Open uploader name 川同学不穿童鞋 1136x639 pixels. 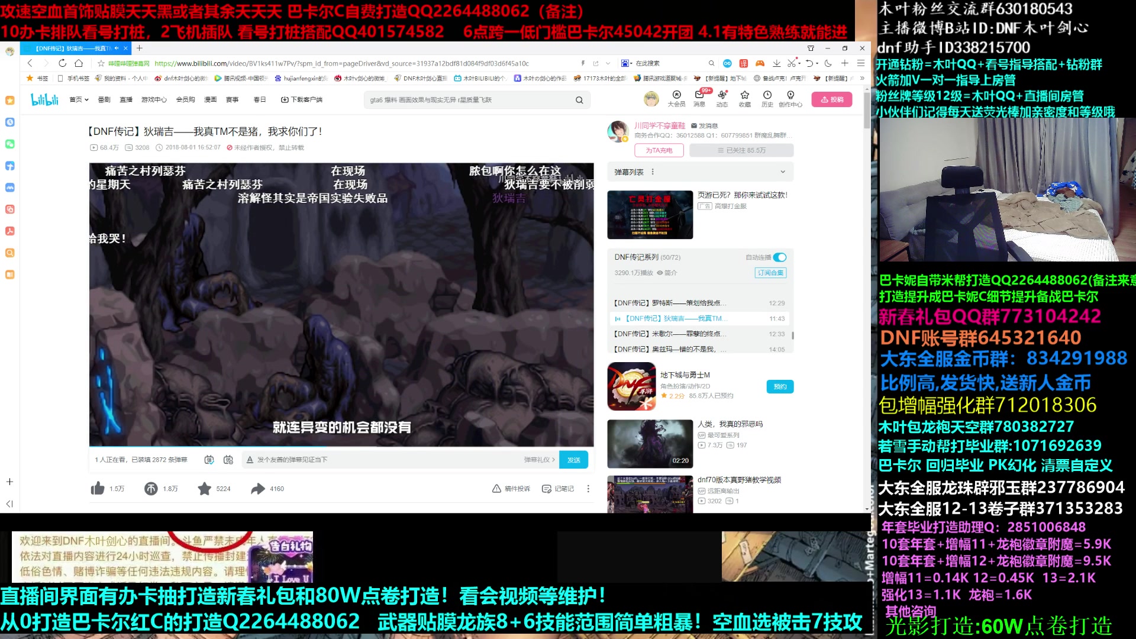point(660,125)
